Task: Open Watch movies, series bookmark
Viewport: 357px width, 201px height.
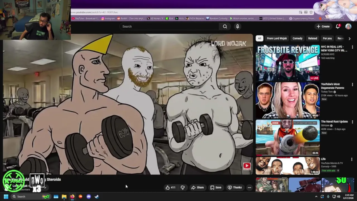Action: [243, 18]
